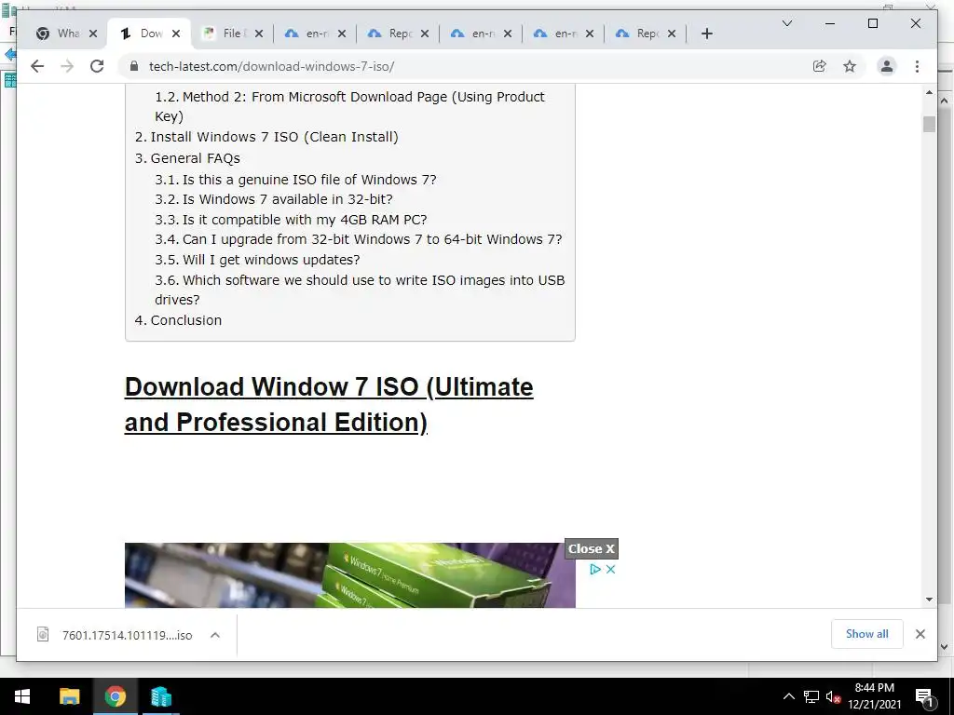
Task: Dismiss the ad with blue X icon
Action: [x=611, y=569]
